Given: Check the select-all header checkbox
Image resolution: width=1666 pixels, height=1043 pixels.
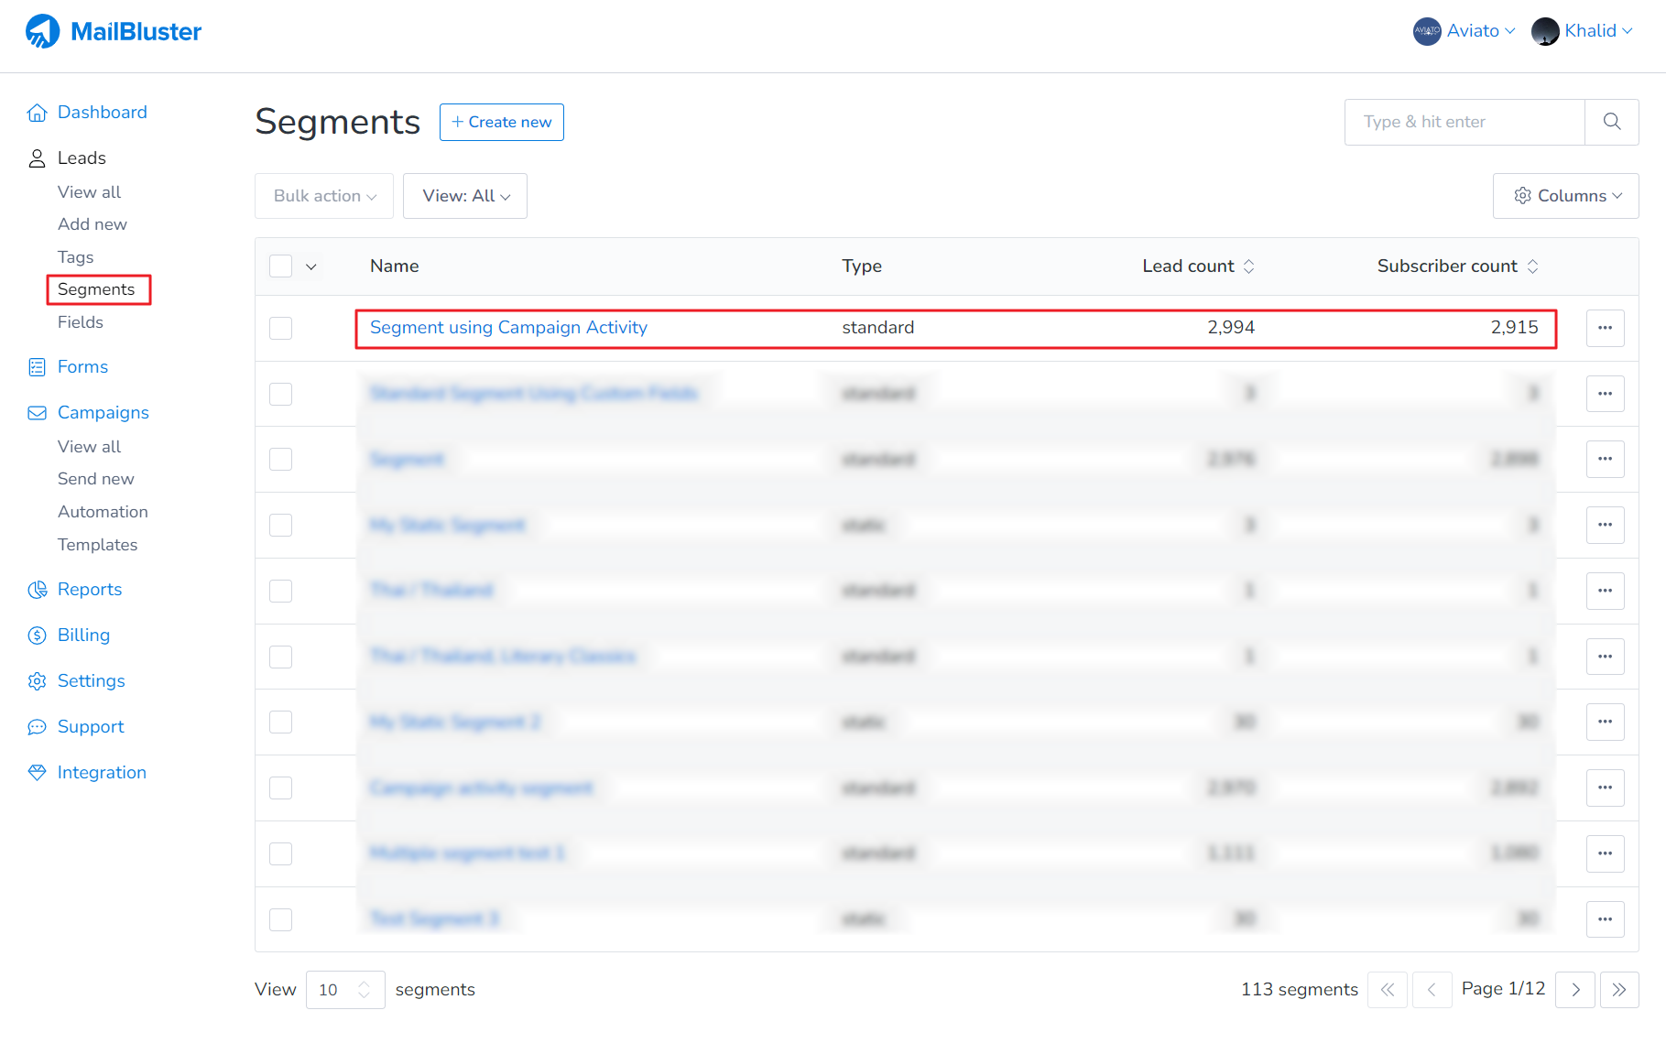Looking at the screenshot, I should 281,266.
